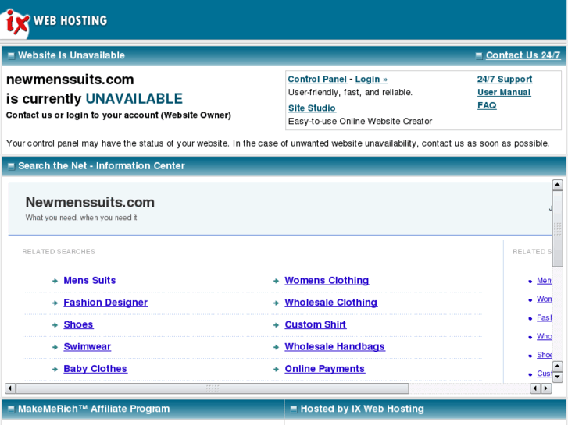Click arrow bullet beside Mens Suits
Image resolution: width=568 pixels, height=425 pixels.
point(55,281)
